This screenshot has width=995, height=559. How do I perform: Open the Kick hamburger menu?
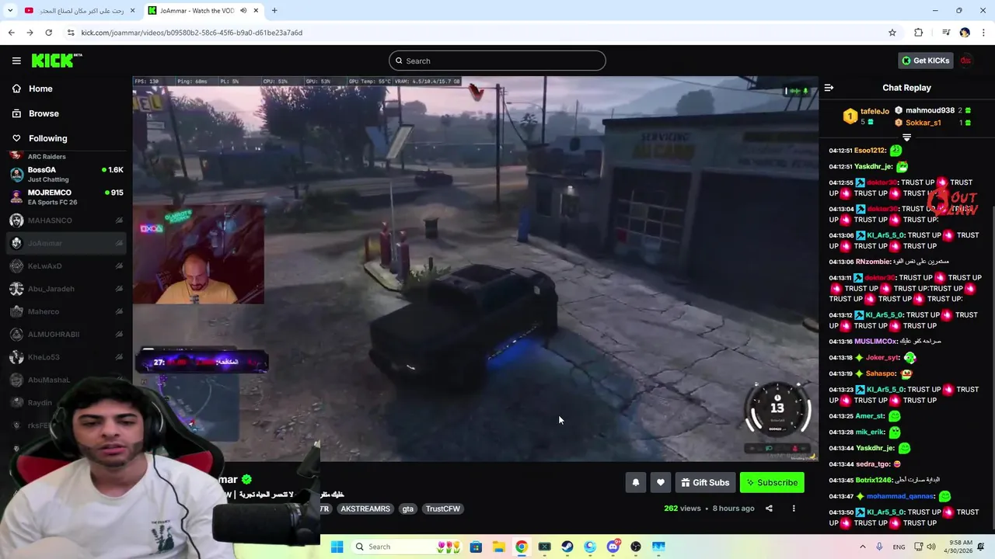pyautogui.click(x=16, y=61)
